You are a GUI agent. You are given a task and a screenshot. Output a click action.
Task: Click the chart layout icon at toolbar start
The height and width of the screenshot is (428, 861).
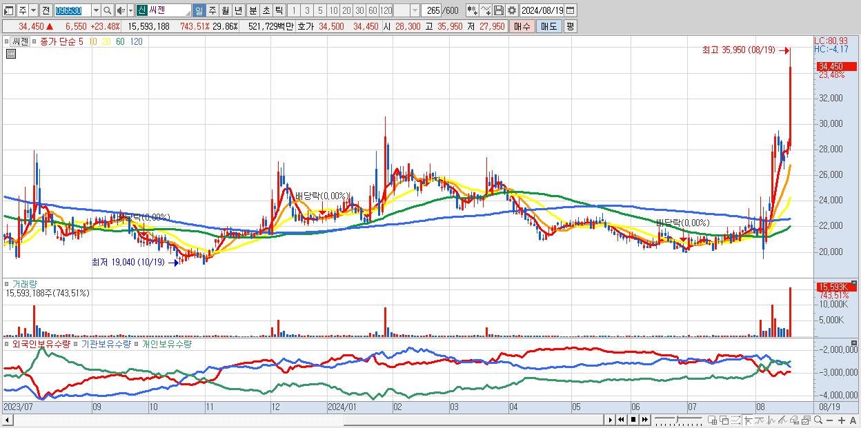coord(8,10)
